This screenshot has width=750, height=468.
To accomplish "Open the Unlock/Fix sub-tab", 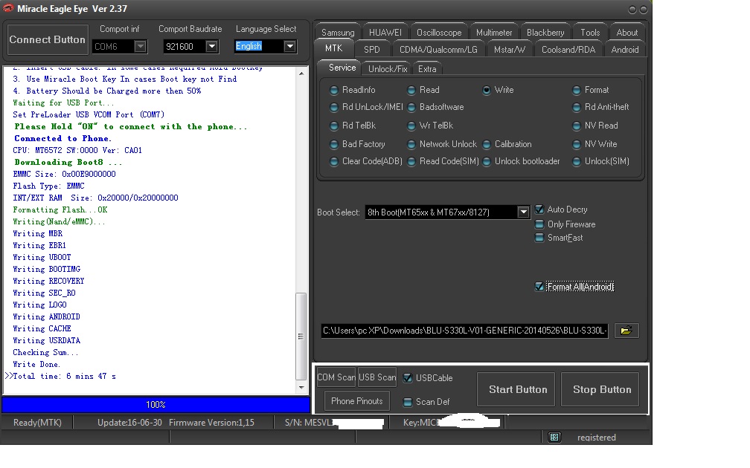I will coord(388,69).
